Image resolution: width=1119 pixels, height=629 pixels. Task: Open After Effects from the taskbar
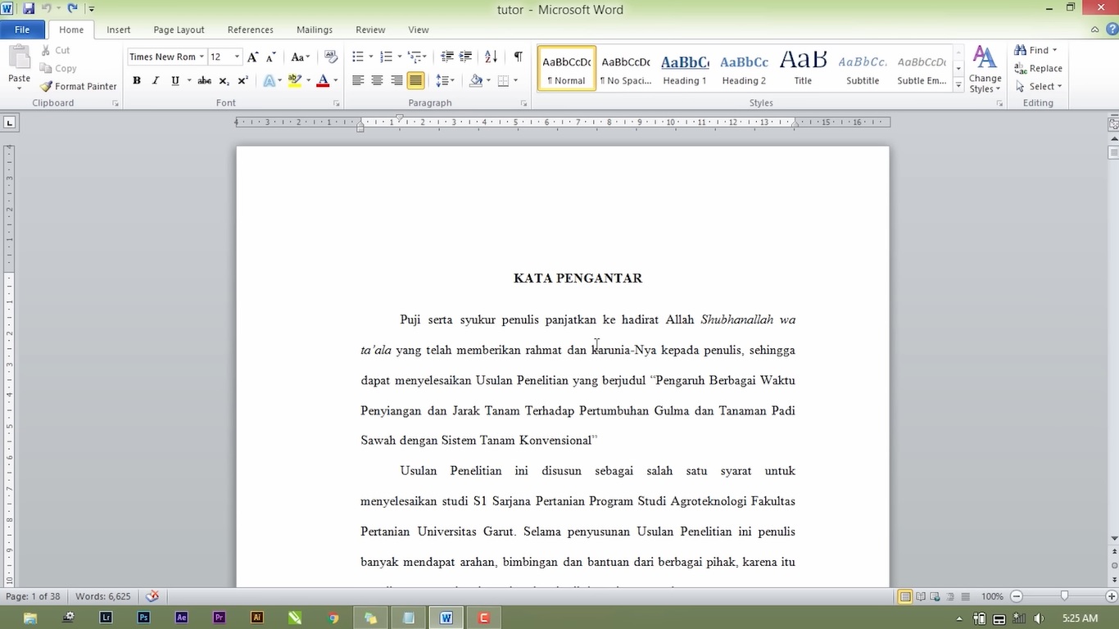pyautogui.click(x=181, y=618)
